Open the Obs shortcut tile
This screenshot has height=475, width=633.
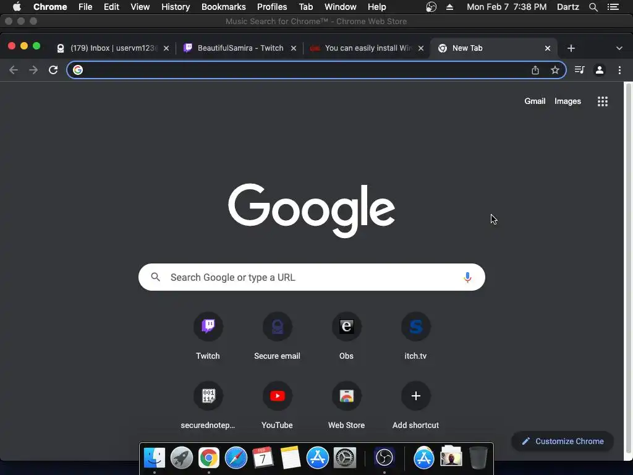coord(346,336)
